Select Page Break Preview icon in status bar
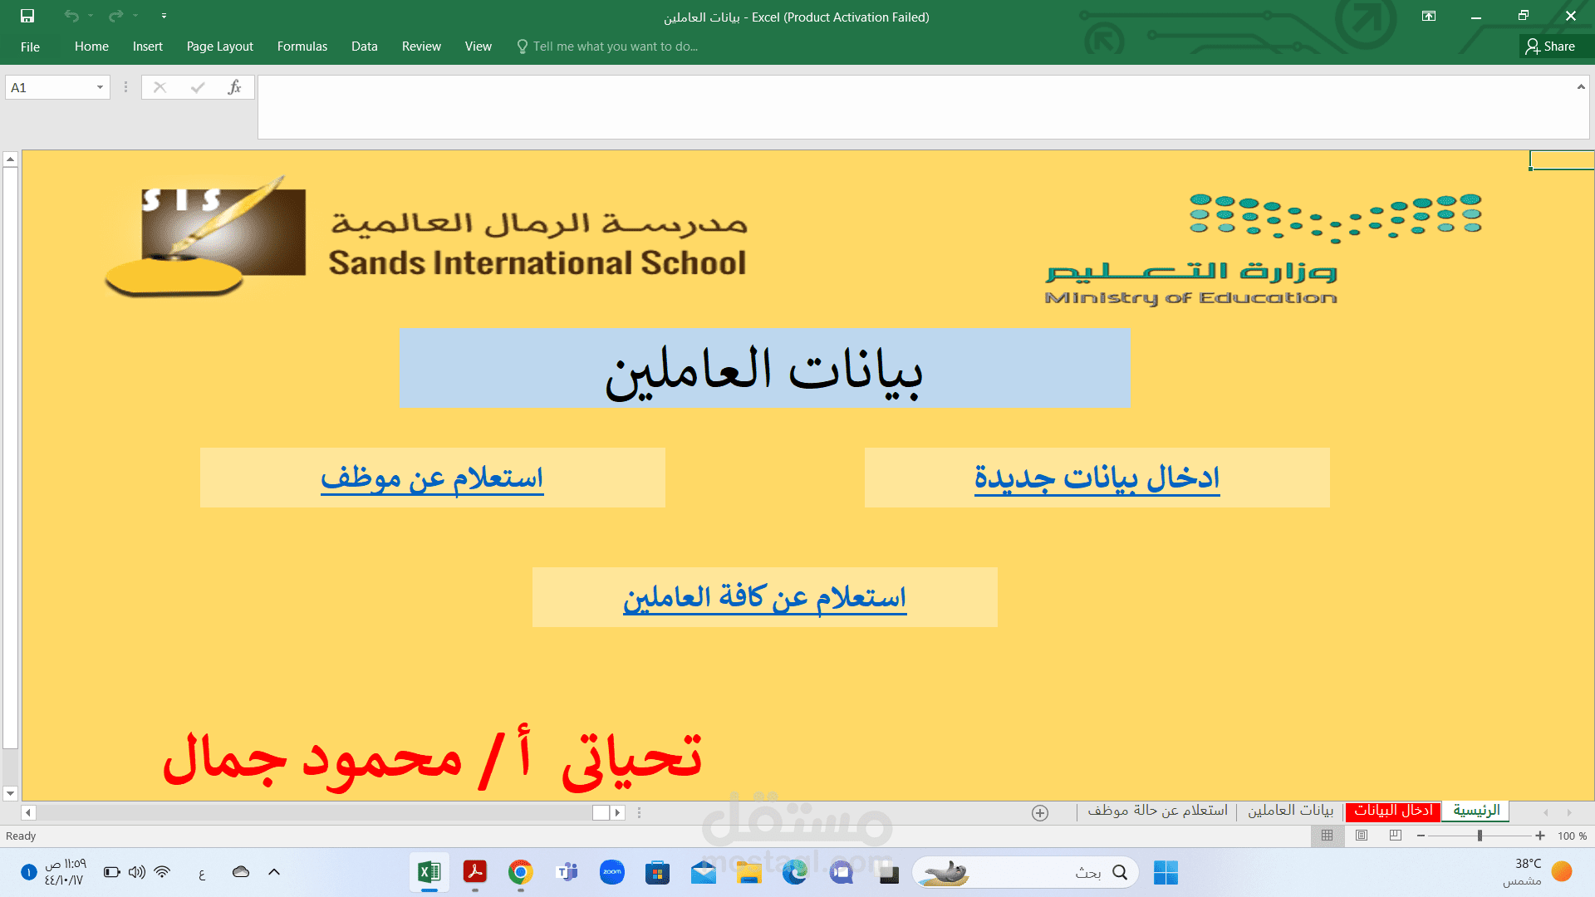Screen dimensions: 1595x897 point(1396,836)
